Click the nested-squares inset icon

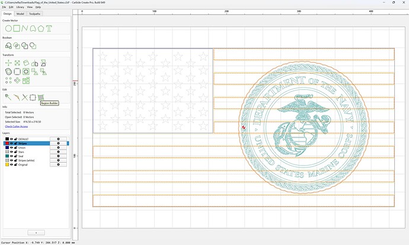click(x=26, y=72)
